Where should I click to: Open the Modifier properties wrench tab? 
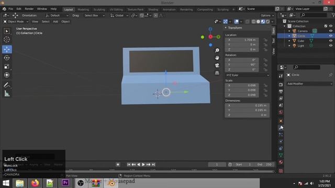click(x=281, y=127)
